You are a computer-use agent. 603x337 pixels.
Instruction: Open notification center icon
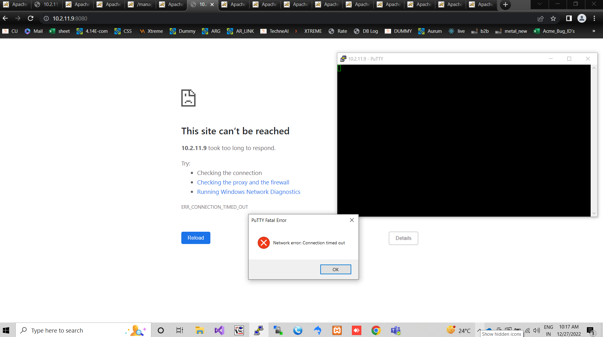(591, 331)
